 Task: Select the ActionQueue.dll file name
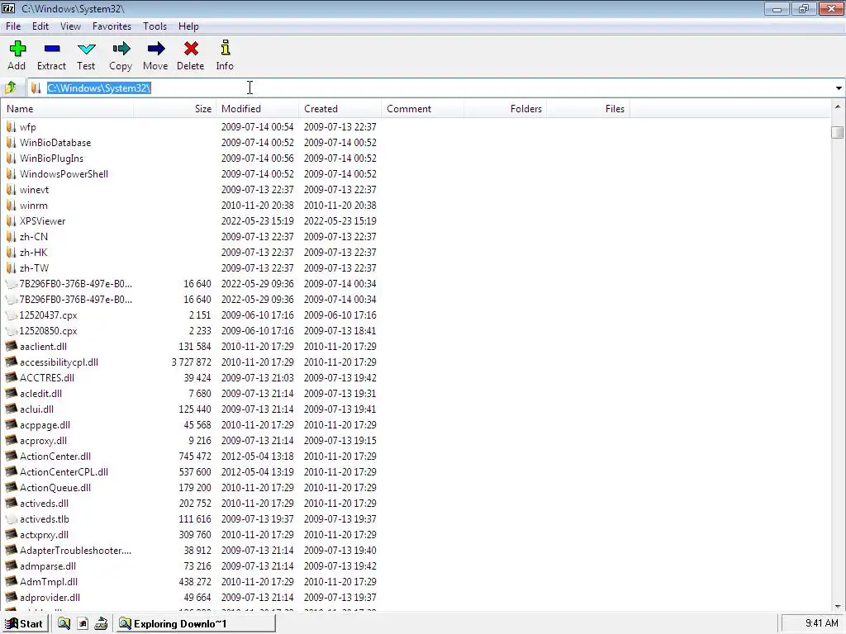tap(55, 487)
